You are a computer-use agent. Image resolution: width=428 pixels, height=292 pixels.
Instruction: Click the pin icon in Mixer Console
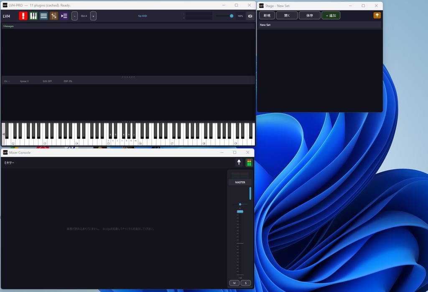[239, 163]
